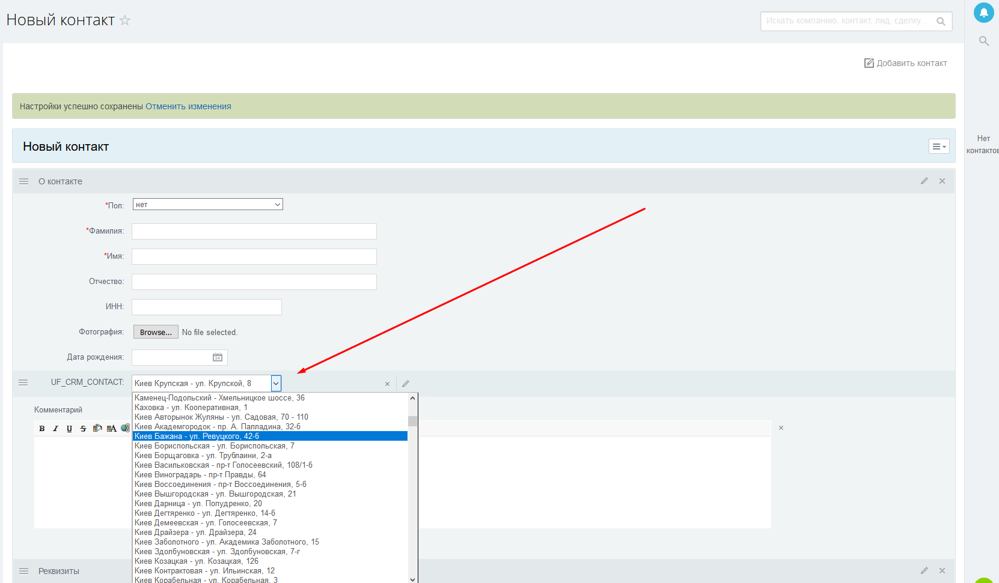Open the calendar picker for Дата рождения
999x583 pixels.
pos(218,358)
